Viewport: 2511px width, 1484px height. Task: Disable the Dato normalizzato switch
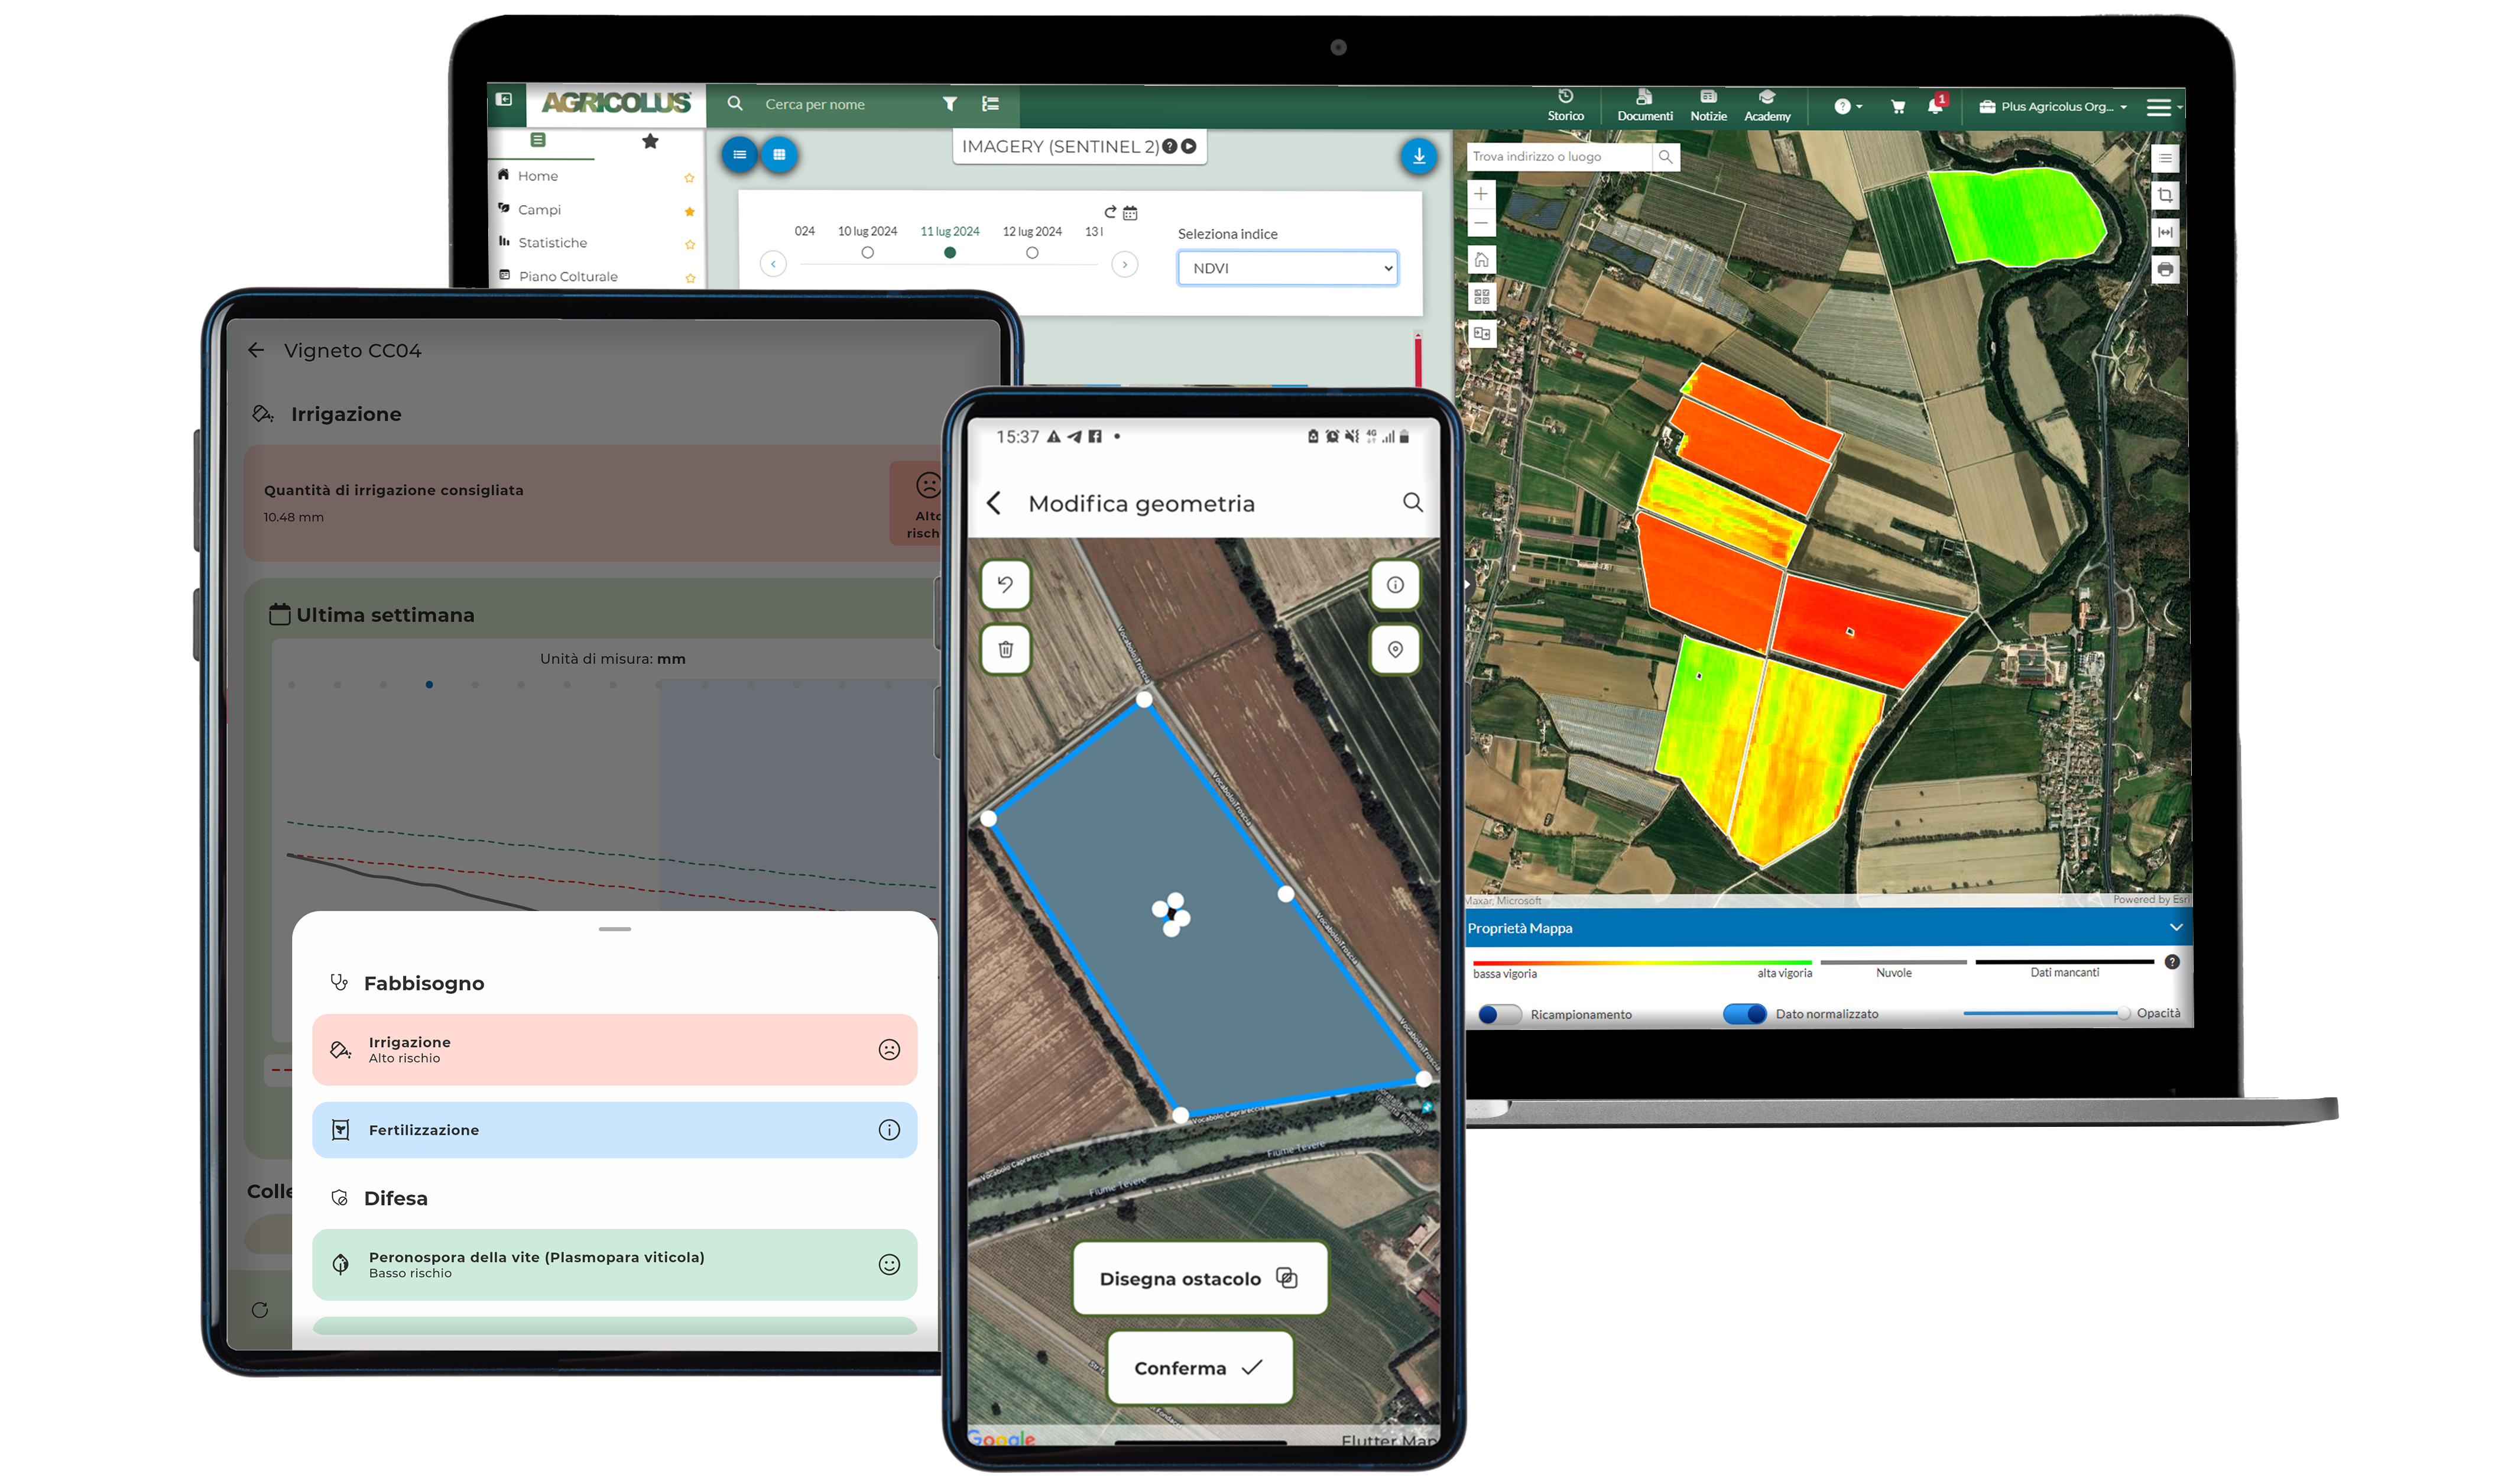(1744, 1014)
